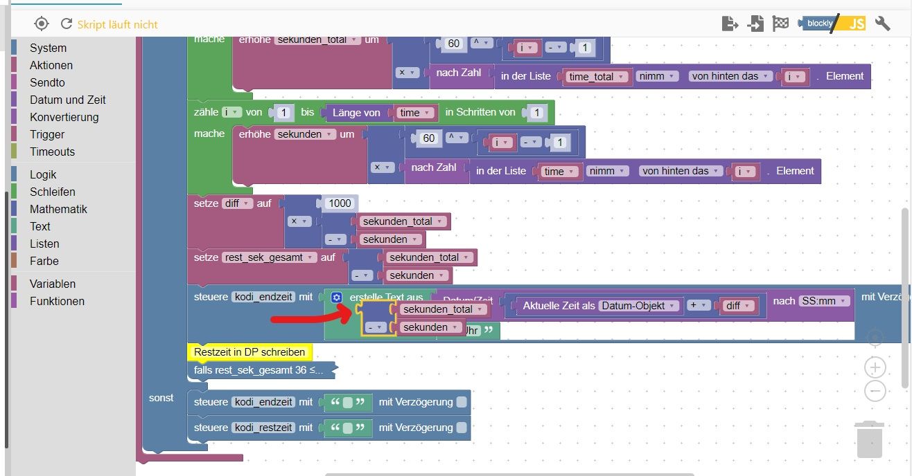
Task: Click the '1' field after 'zähle i von'
Action: [x=284, y=112]
